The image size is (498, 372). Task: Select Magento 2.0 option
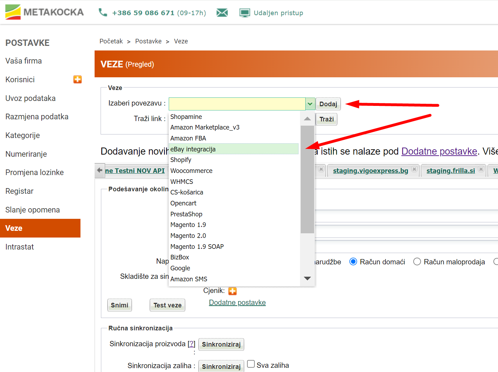(x=234, y=236)
